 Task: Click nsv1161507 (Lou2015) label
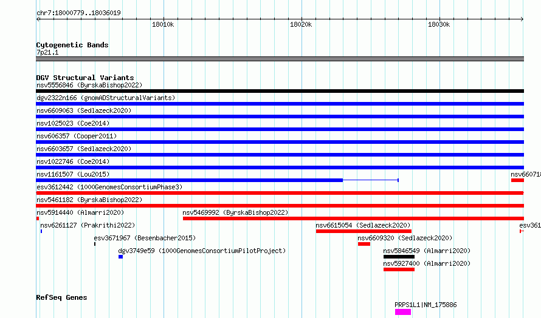(x=73, y=174)
